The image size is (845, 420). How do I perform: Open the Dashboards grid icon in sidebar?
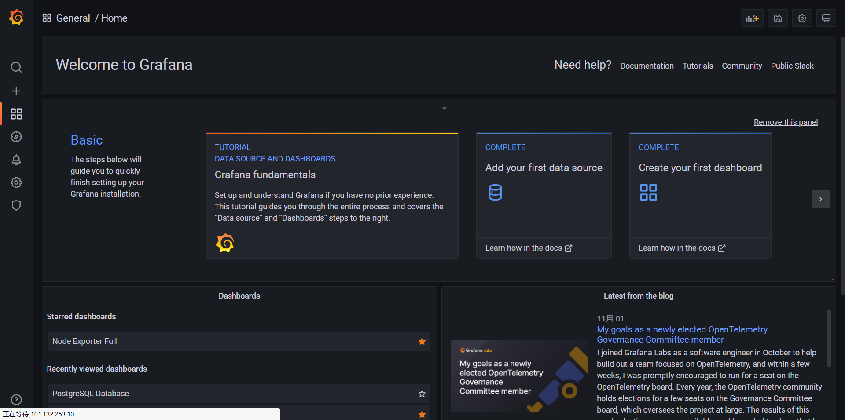[x=16, y=114]
